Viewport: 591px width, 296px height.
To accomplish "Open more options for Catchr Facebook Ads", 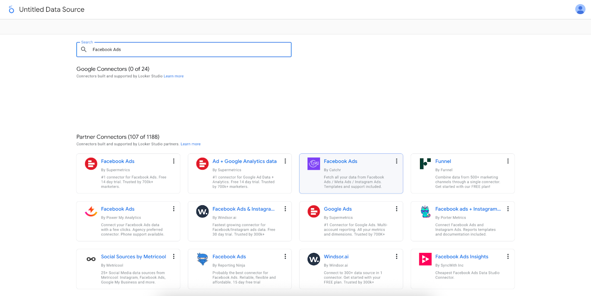I will pyautogui.click(x=397, y=161).
